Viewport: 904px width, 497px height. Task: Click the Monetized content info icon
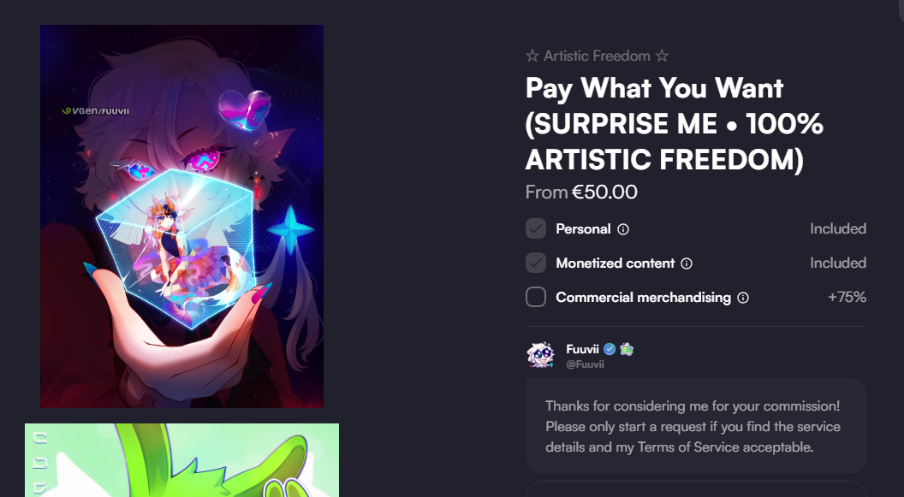coord(687,263)
